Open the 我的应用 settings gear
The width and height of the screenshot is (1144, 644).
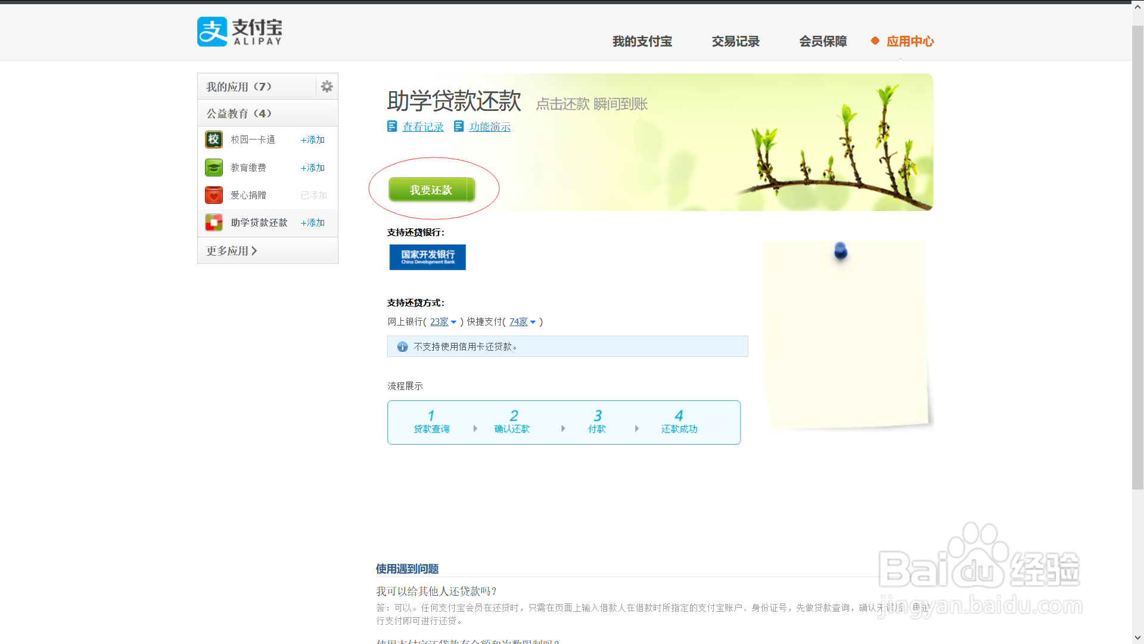point(327,86)
